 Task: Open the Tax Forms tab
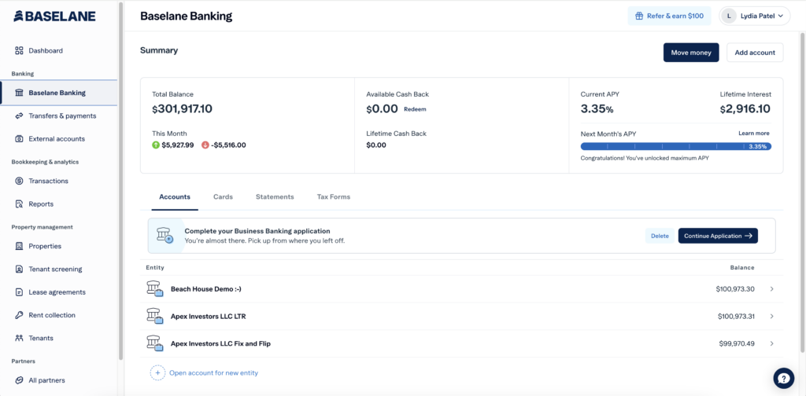click(x=334, y=197)
